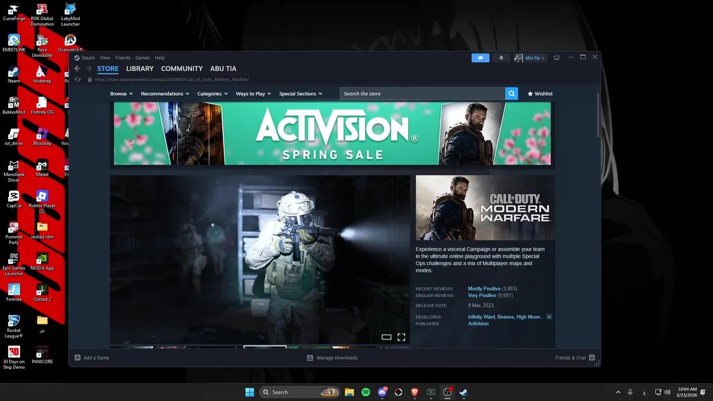Open LabyMod Launcher desktop shortcut

70,14
